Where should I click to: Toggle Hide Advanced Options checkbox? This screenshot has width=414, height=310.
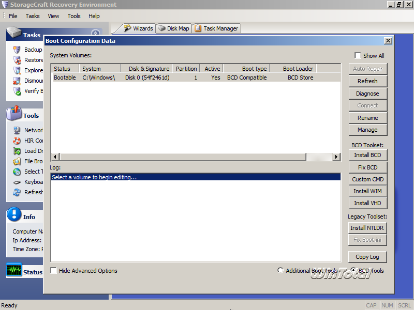click(x=53, y=270)
